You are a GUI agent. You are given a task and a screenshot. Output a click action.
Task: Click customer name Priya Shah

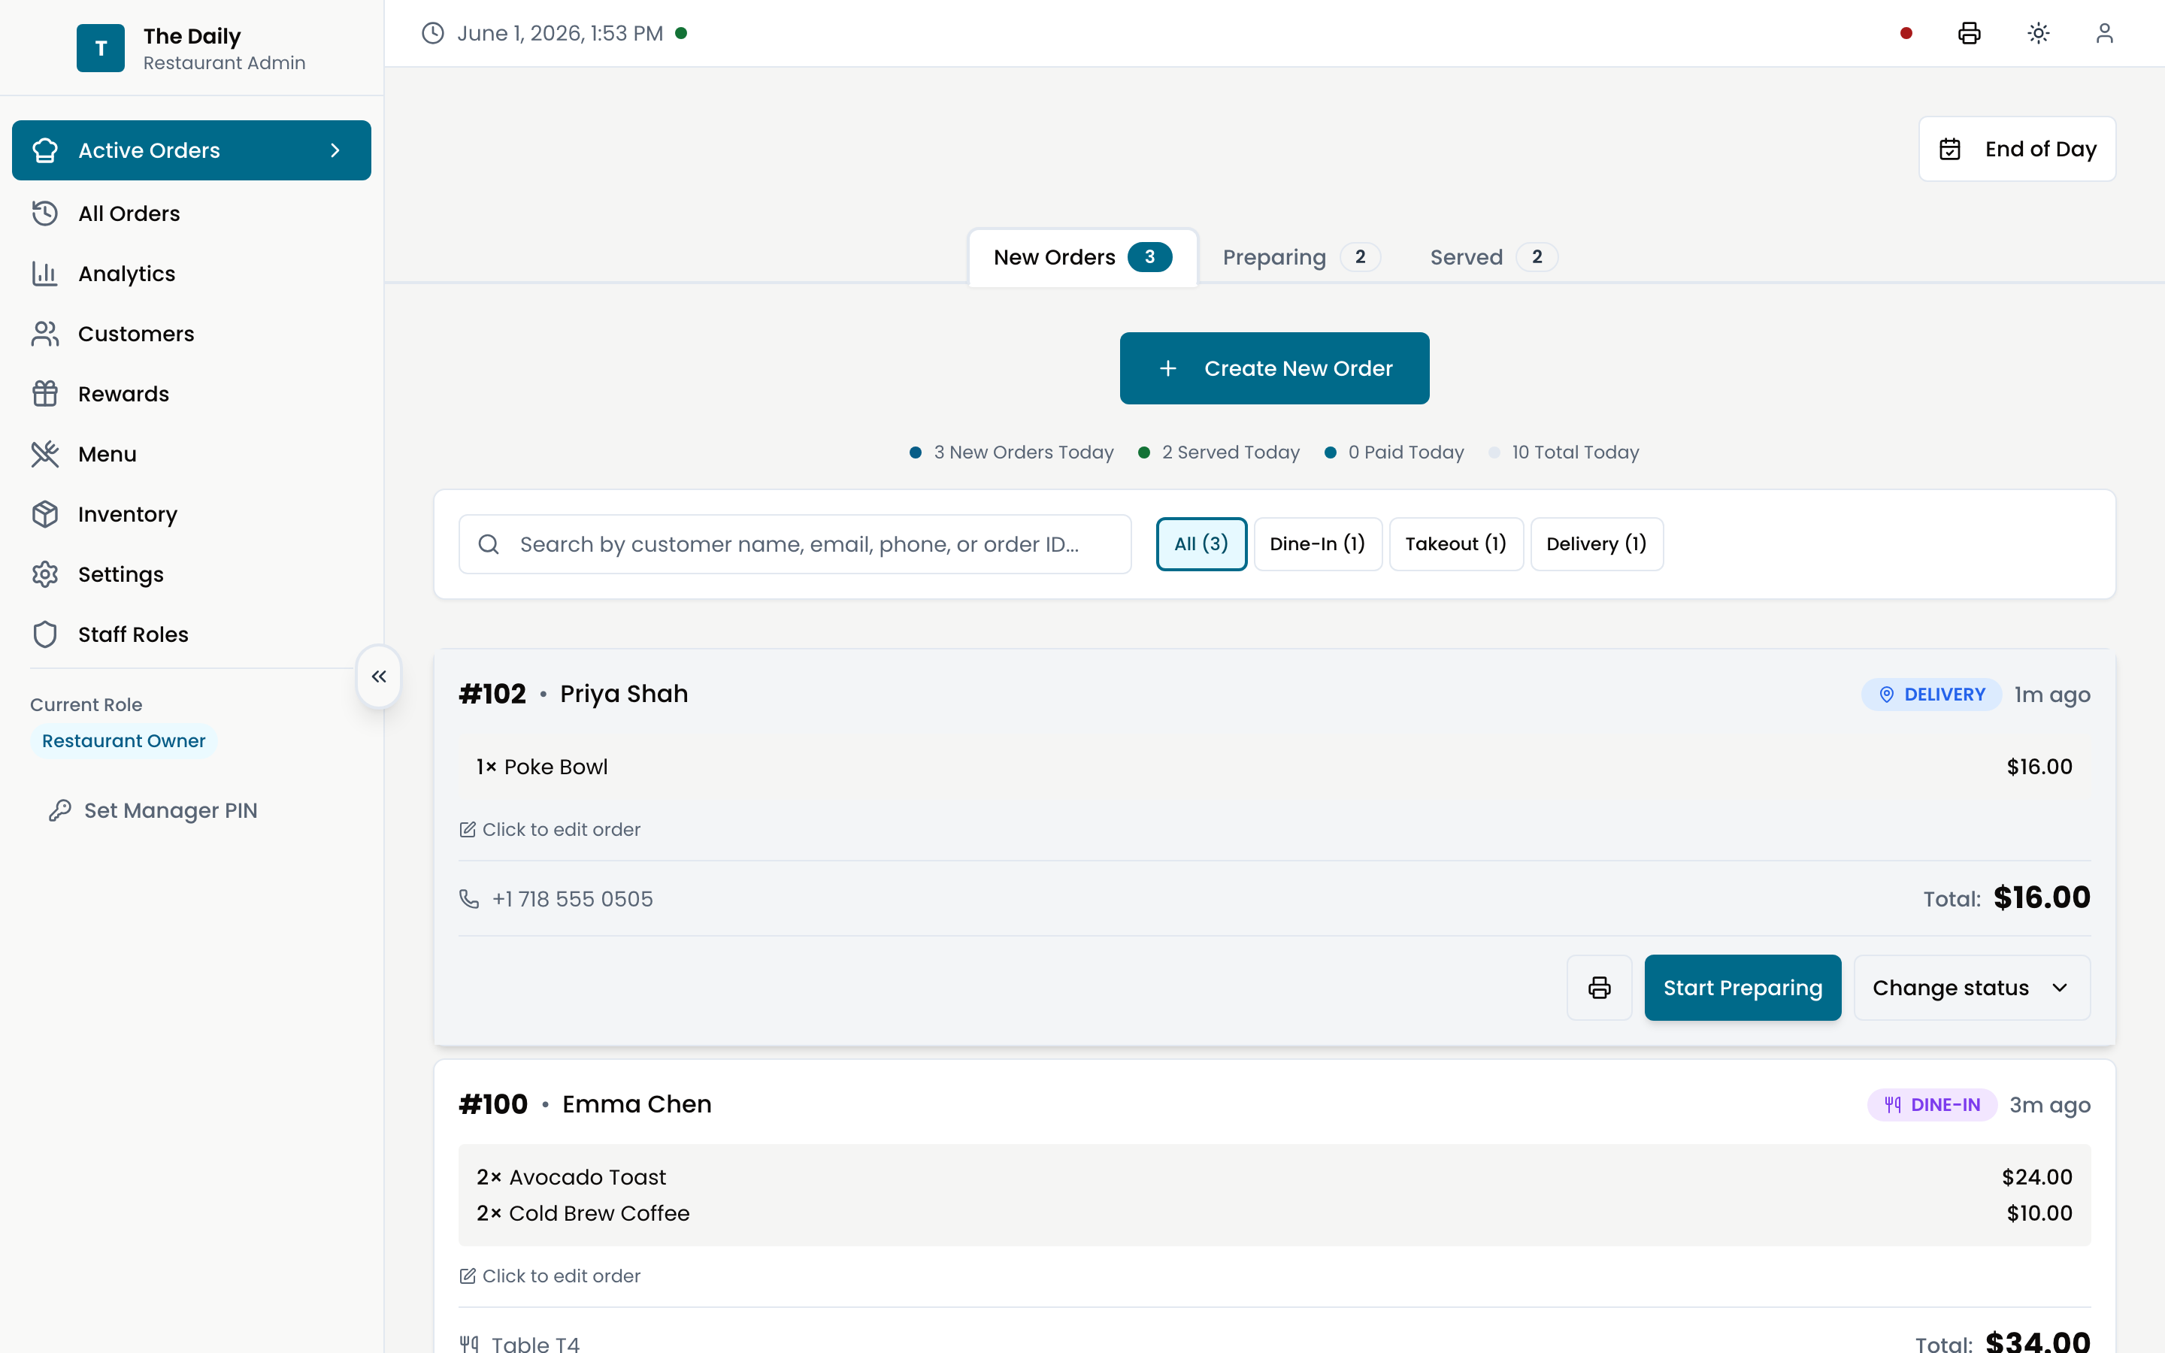(x=623, y=694)
